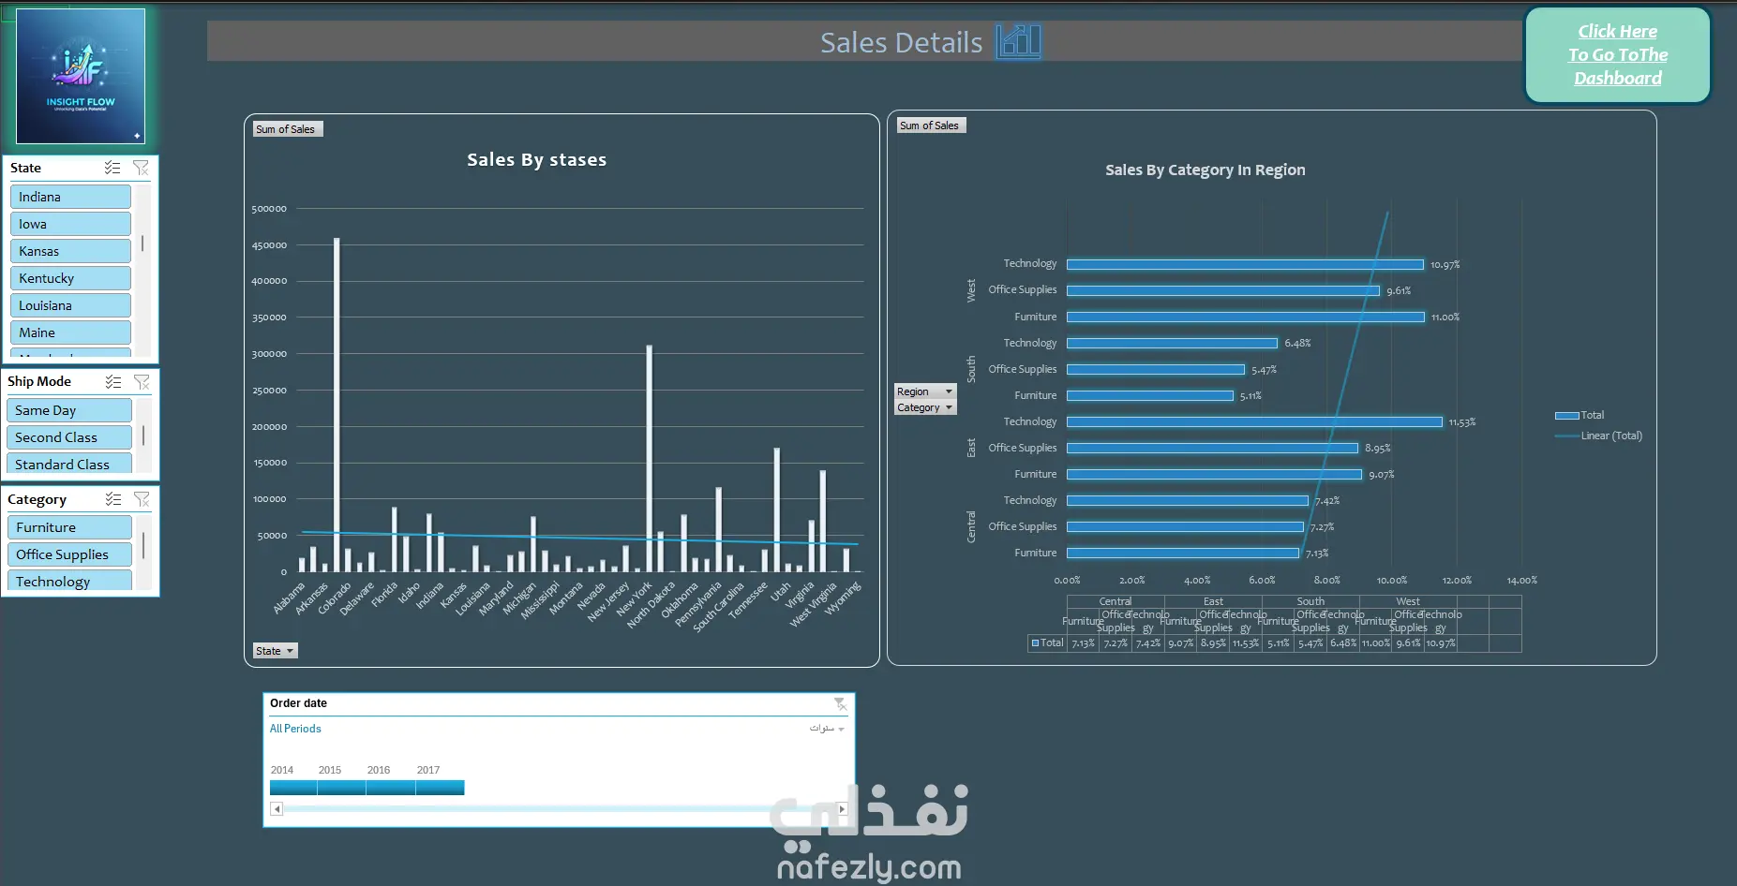Open the Region field dropdown

pyautogui.click(x=925, y=391)
